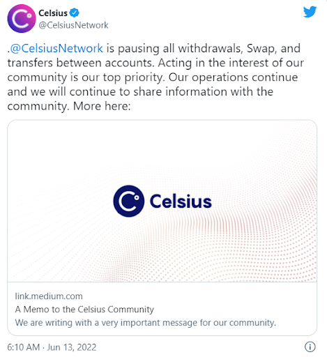Viewport: 327px width, 357px height.
Task: Click the Celsius logo in preview card
Action: [129, 202]
